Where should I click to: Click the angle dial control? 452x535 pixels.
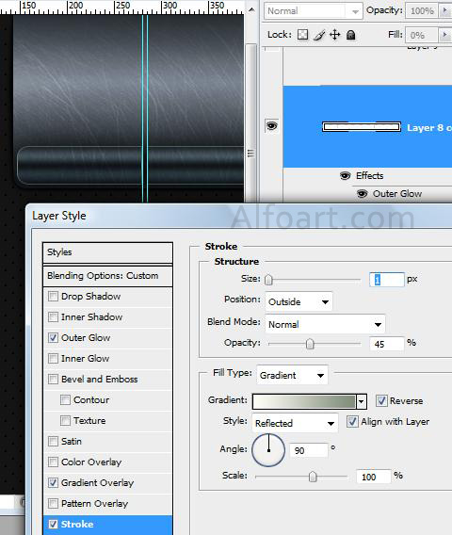(x=268, y=450)
